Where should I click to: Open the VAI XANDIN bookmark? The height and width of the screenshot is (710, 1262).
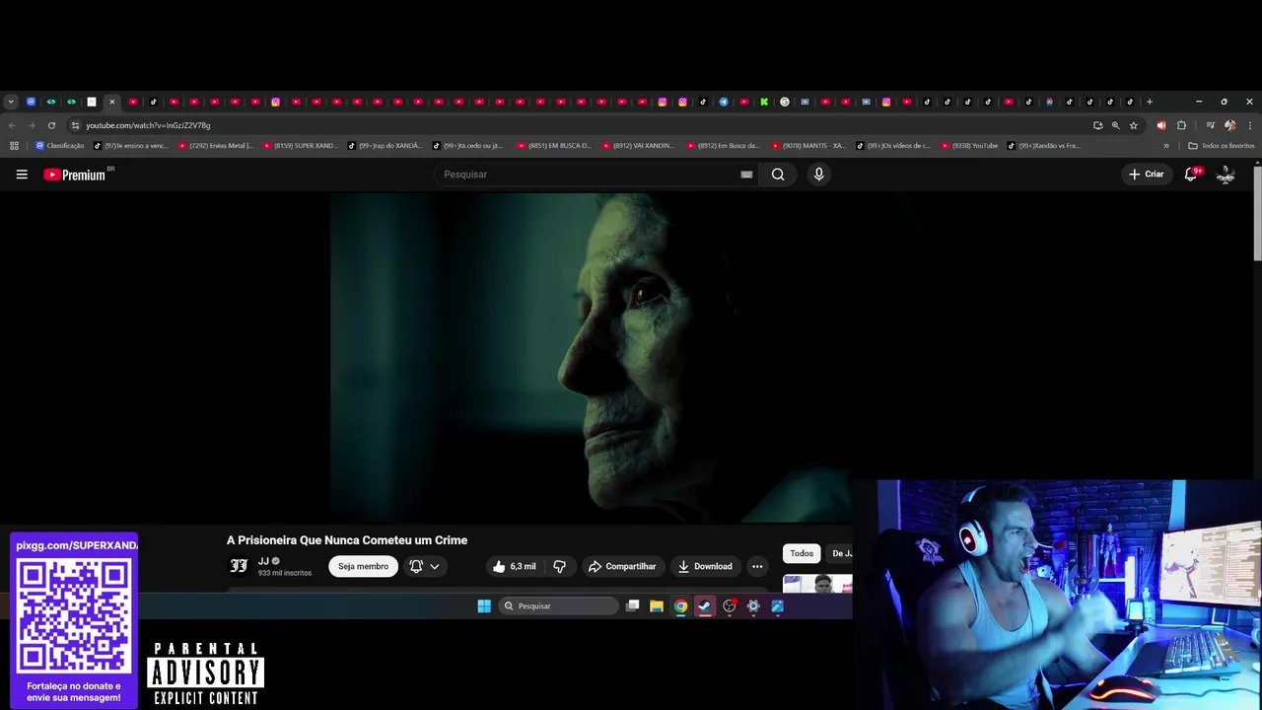click(x=639, y=146)
